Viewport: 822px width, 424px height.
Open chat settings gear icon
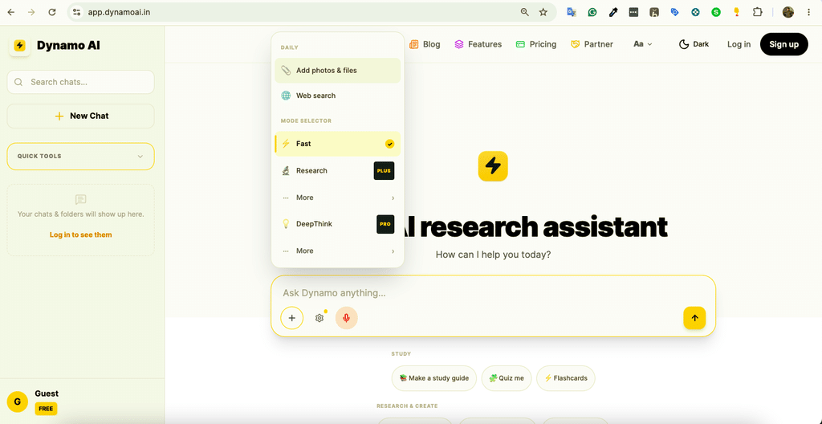319,318
